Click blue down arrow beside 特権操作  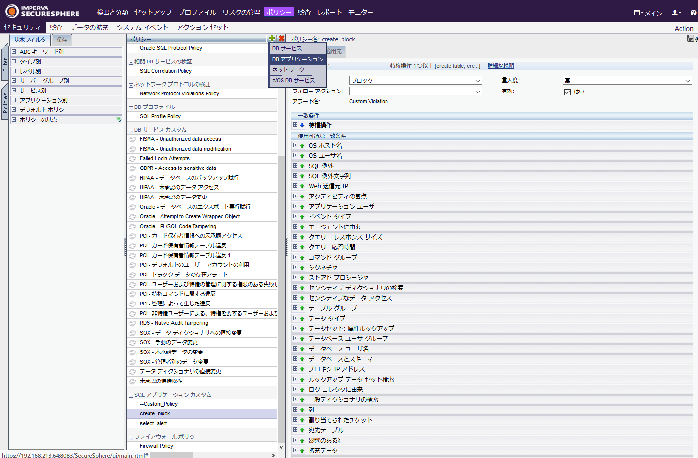(x=302, y=125)
